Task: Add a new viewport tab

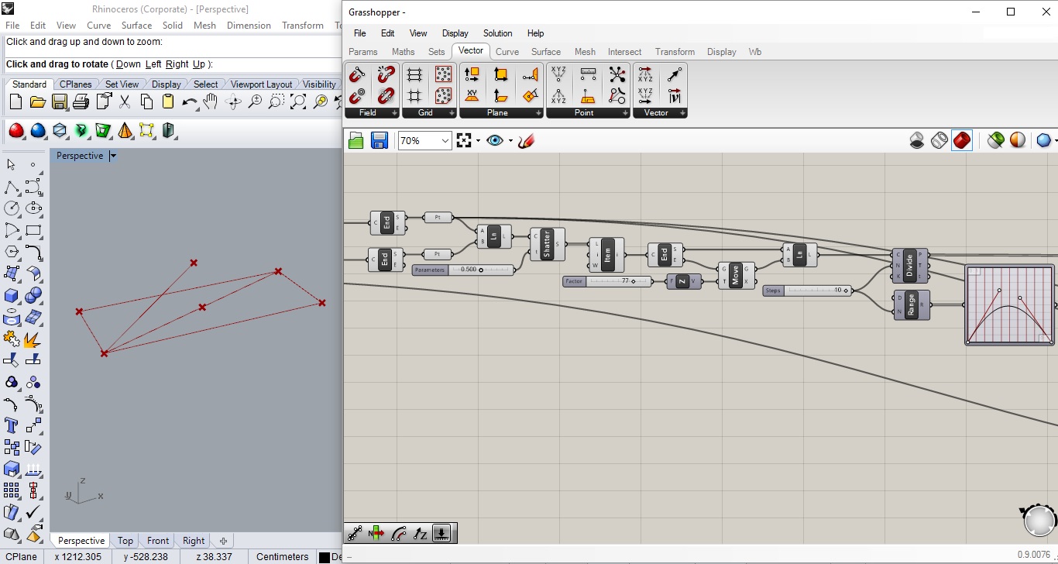Action: click(x=223, y=541)
